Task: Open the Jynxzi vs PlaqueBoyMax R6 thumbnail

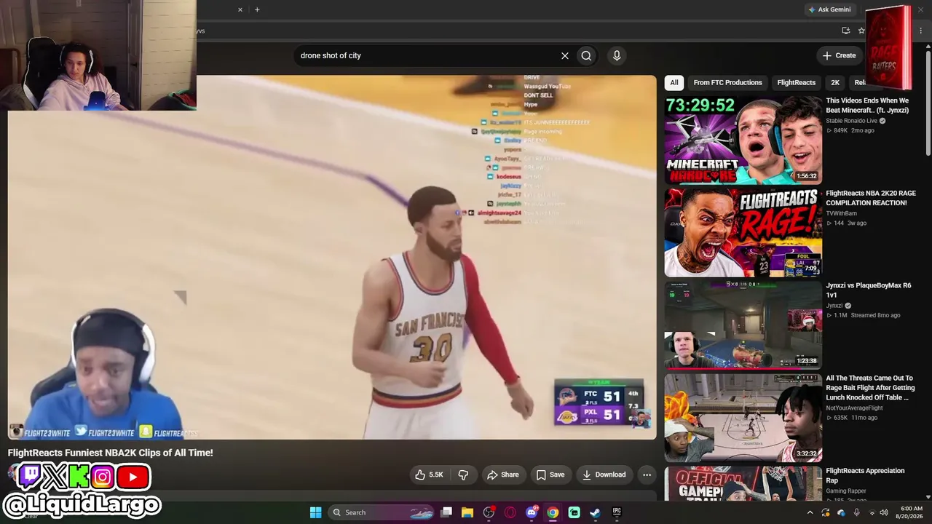Action: (x=743, y=325)
